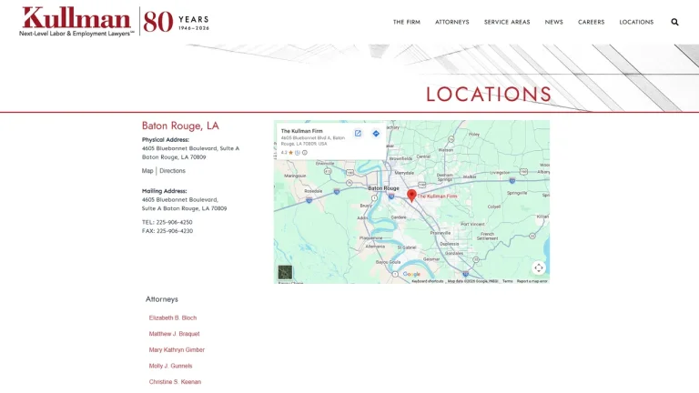Click the 80 Years anniversary badge

(x=176, y=22)
